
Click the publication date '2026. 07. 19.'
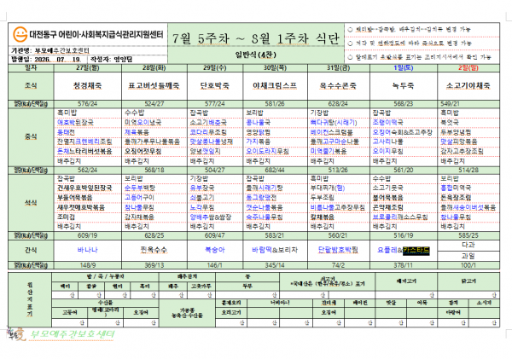point(57,60)
